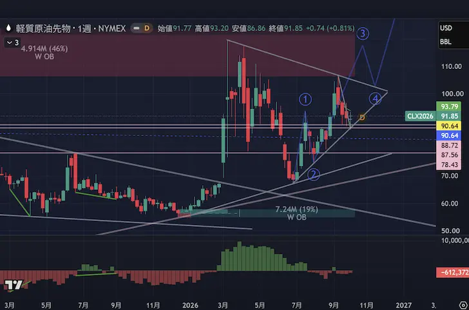Click the orange D dividend marker on chart

point(362,117)
